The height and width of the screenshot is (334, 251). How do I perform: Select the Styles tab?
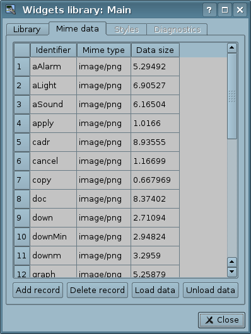127,30
